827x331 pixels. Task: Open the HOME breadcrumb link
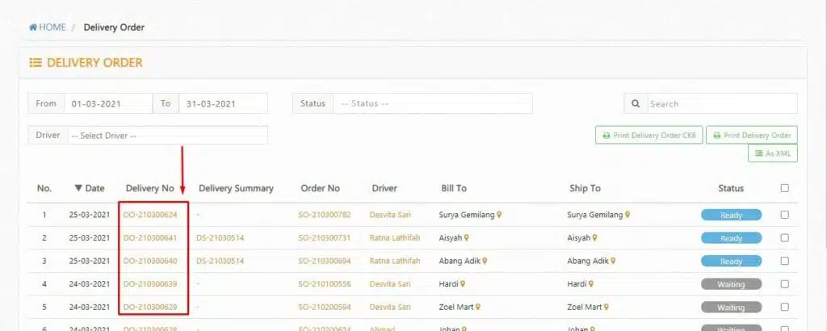(48, 27)
